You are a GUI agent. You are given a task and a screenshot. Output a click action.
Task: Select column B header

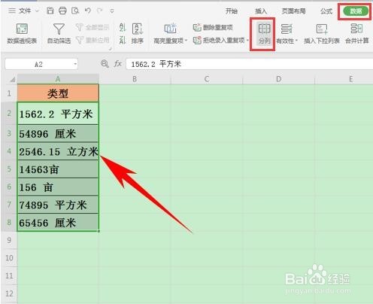click(x=135, y=79)
